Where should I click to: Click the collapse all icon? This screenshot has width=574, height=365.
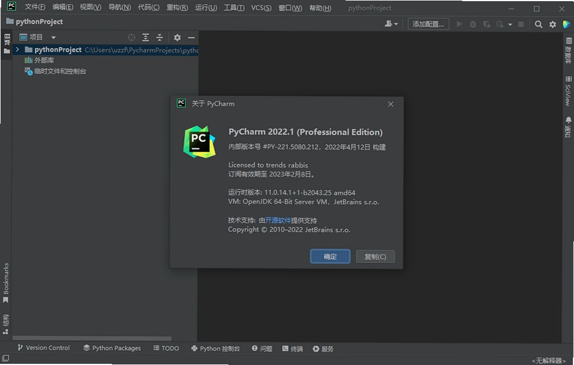[159, 38]
